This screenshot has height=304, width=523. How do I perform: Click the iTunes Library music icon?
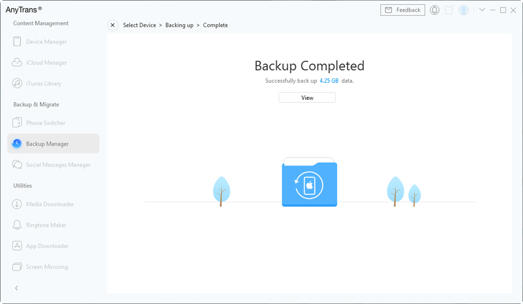click(17, 83)
